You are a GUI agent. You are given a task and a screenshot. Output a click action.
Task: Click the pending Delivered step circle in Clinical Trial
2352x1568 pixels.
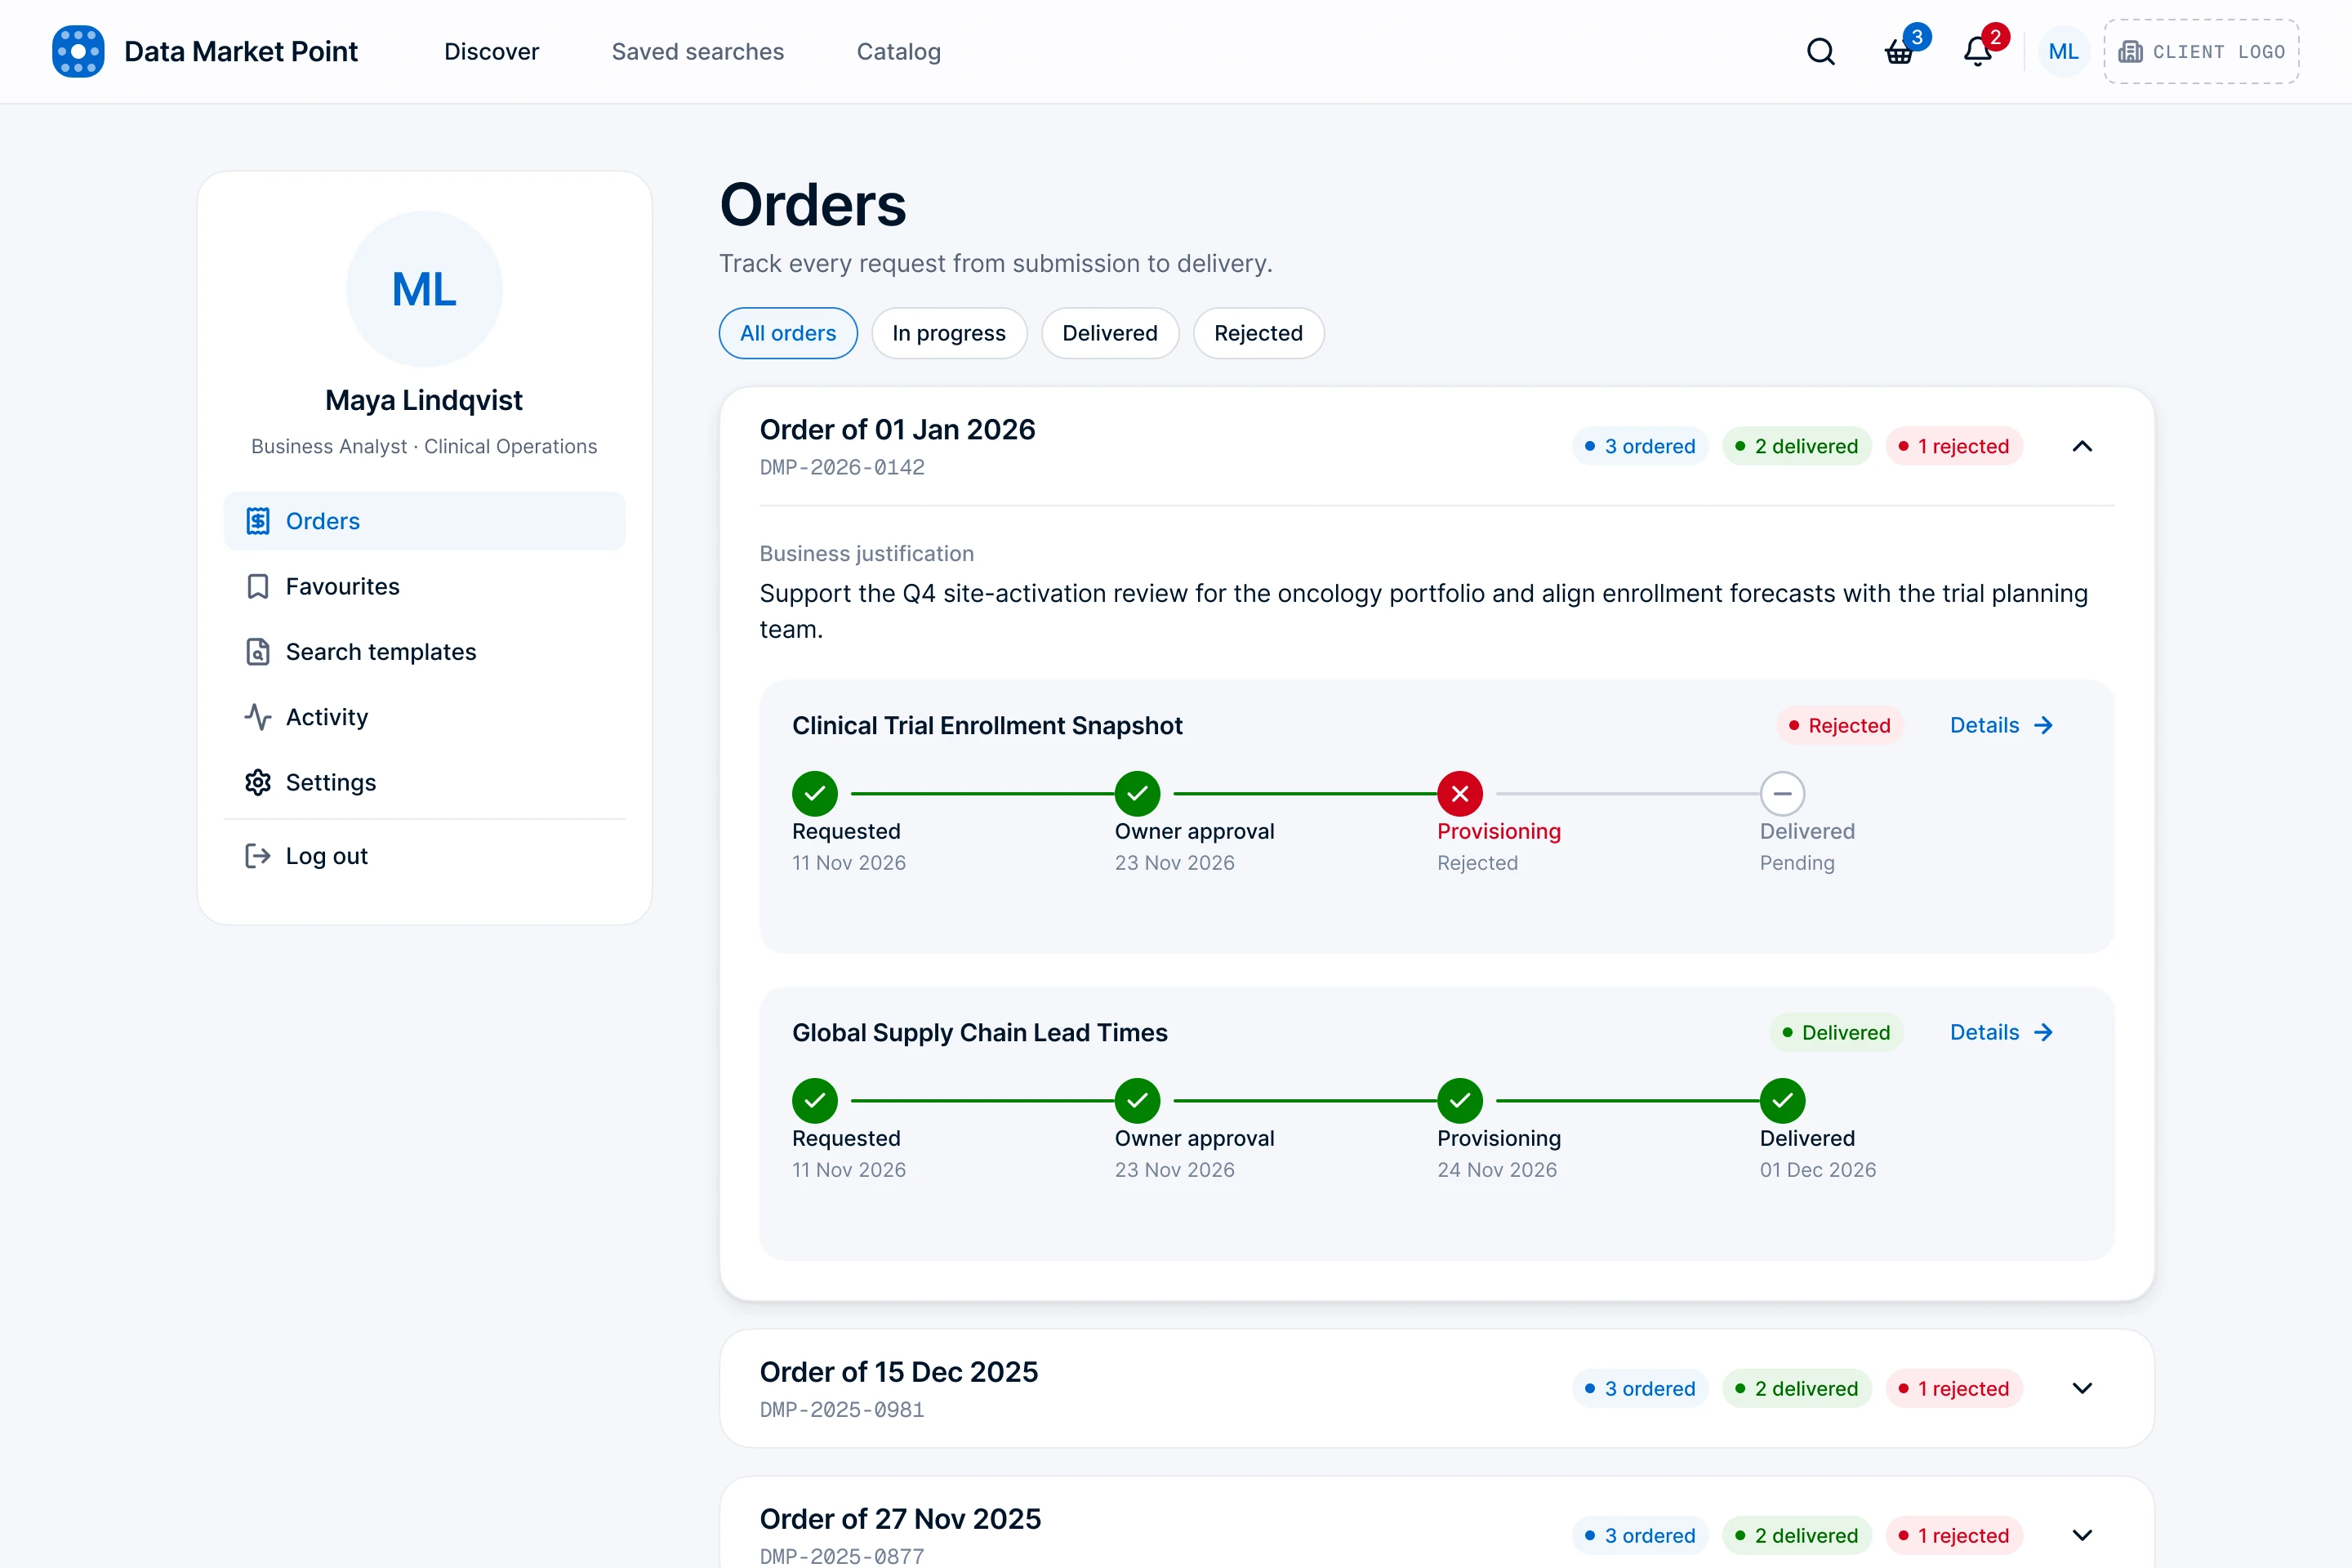click(1782, 794)
